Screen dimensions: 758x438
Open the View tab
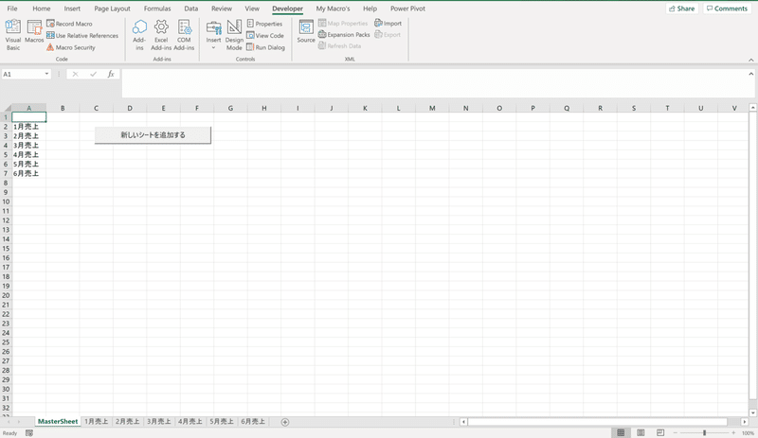252,9
